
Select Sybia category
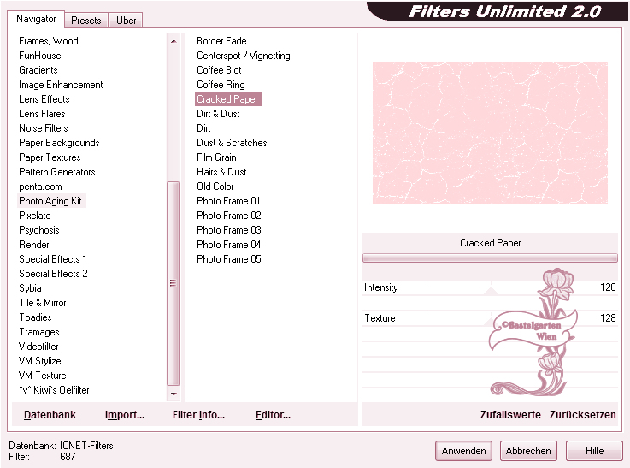[x=30, y=288]
